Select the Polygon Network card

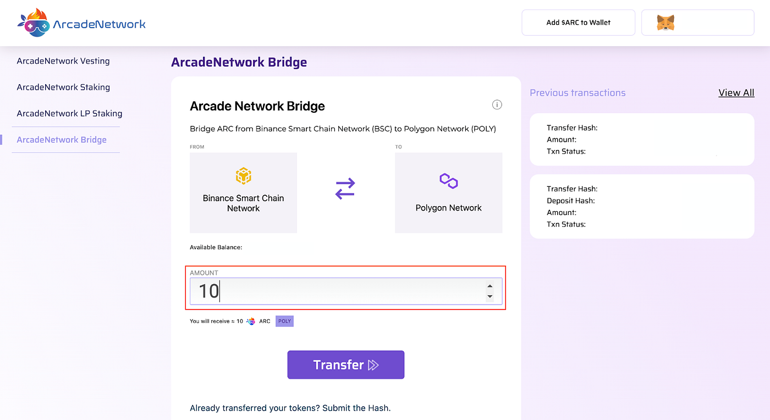449,192
